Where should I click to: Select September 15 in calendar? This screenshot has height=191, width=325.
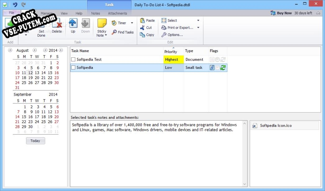[x=24, y=117]
